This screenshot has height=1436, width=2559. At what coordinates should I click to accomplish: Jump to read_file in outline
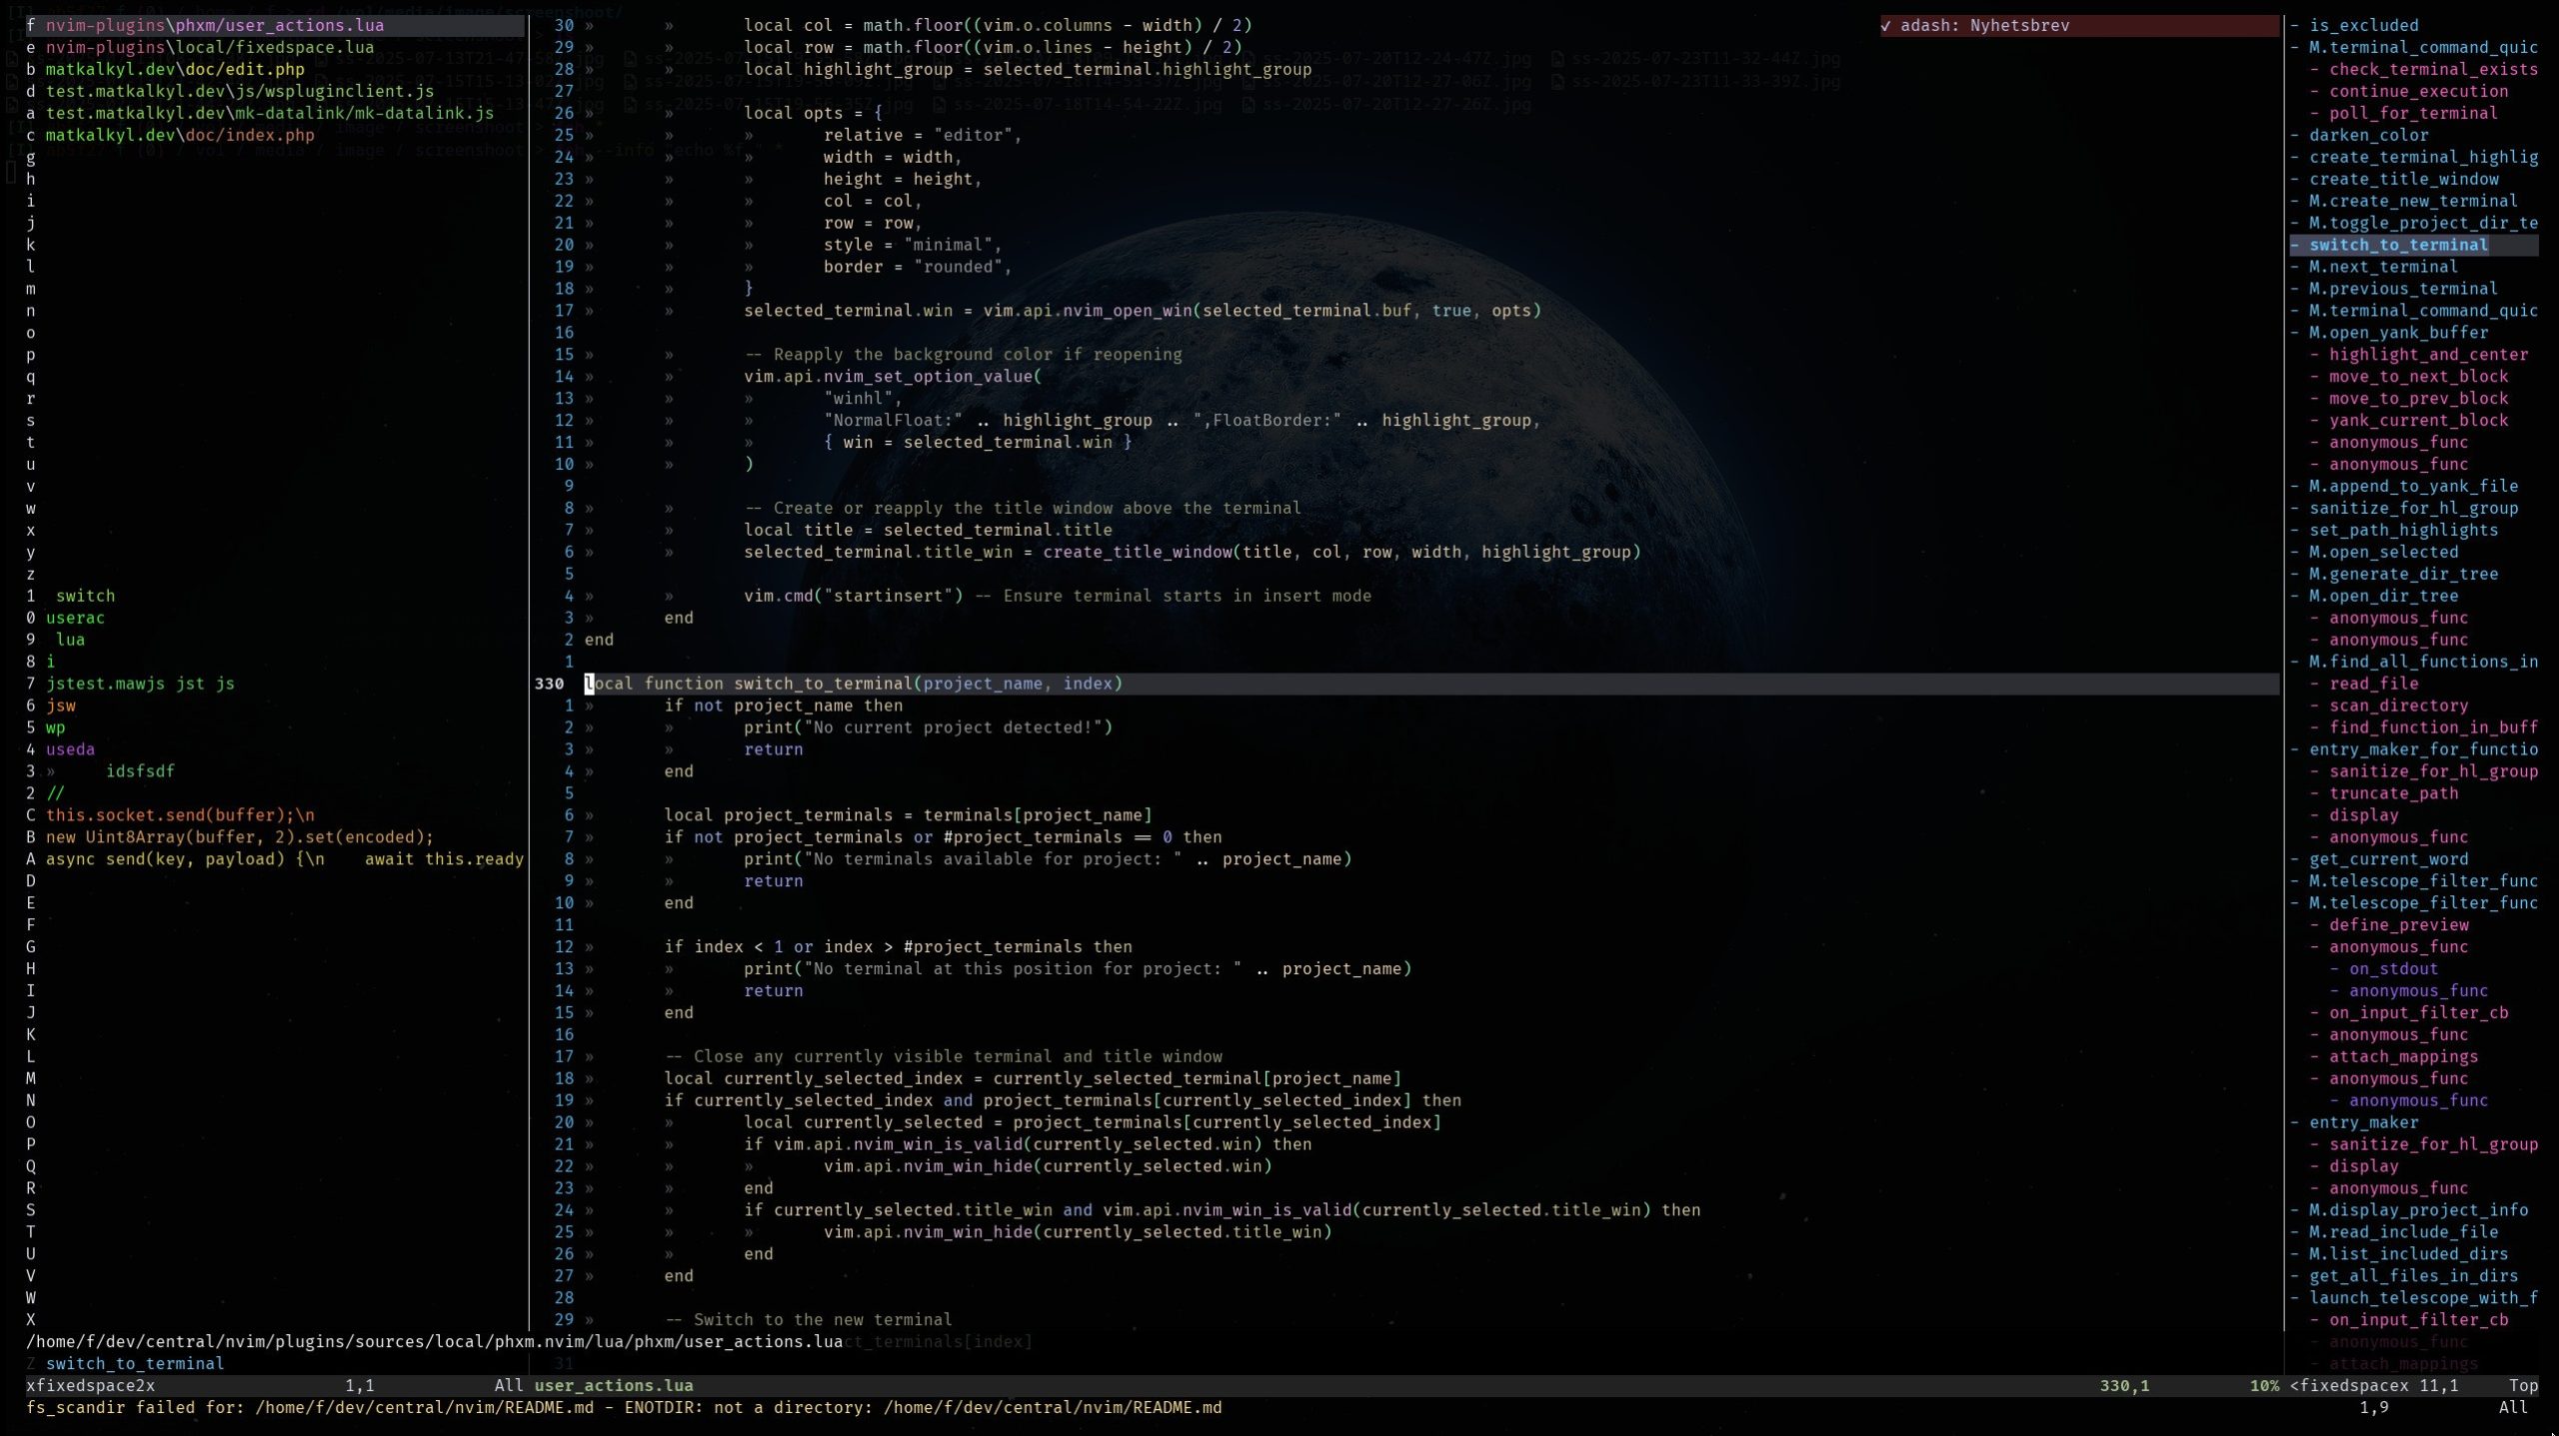pos(2373,685)
